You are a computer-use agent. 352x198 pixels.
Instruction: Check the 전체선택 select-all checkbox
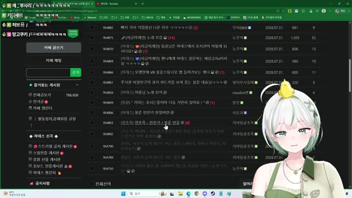[x=92, y=184]
